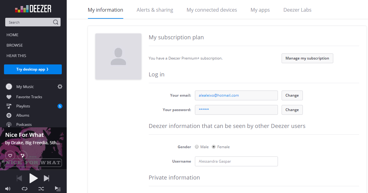Click the Your password field
368x193 pixels.
tap(236, 110)
